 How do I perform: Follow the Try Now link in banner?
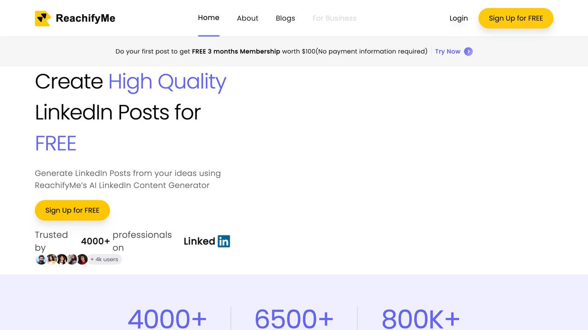pos(447,51)
